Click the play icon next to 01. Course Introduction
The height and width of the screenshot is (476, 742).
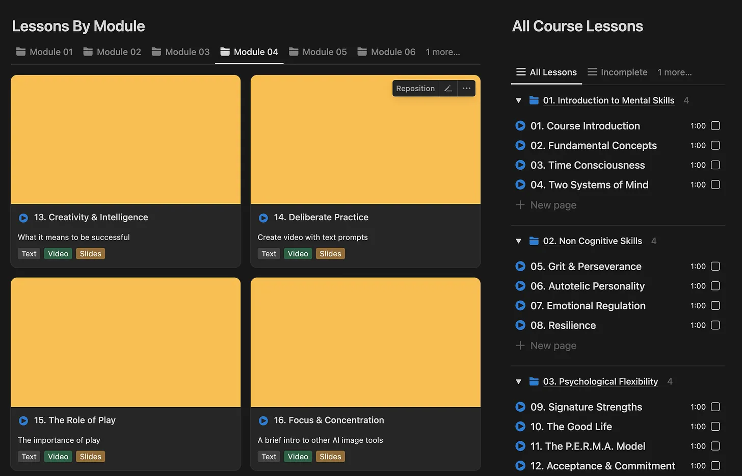pos(520,126)
